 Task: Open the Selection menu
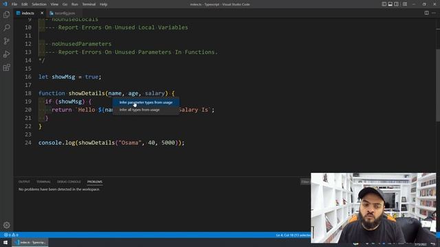pyautogui.click(x=39, y=4)
